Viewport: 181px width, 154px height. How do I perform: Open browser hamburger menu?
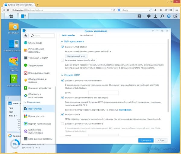(x=177, y=10)
